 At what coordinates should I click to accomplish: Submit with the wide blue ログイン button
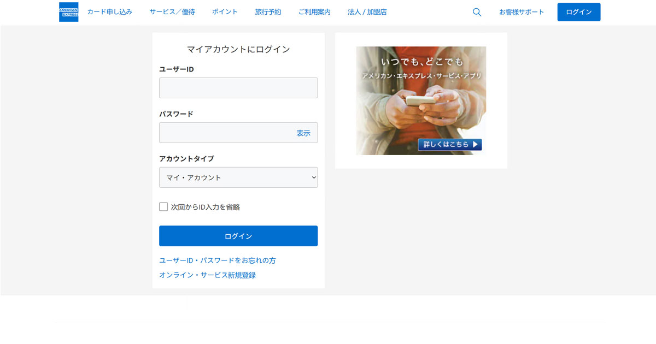238,236
